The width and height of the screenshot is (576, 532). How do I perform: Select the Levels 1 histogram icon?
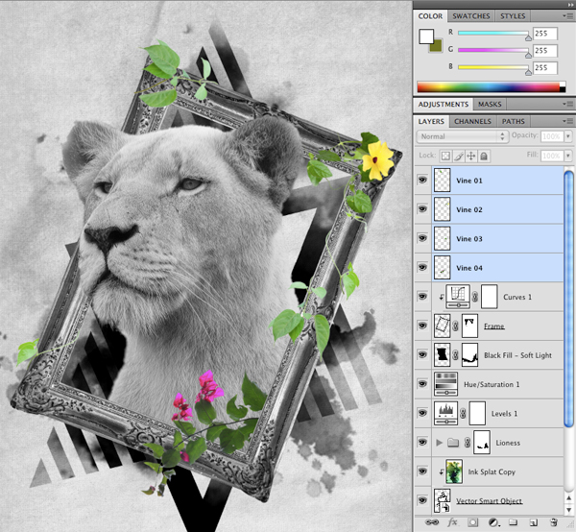click(446, 413)
